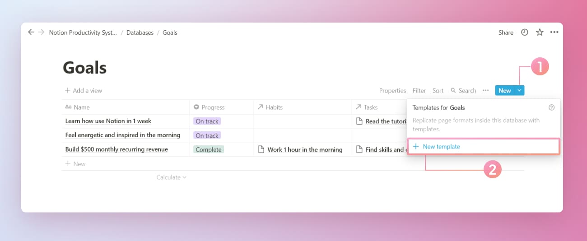Open the Work 1 hour in the morning page
This screenshot has height=241, width=587.
coord(300,149)
